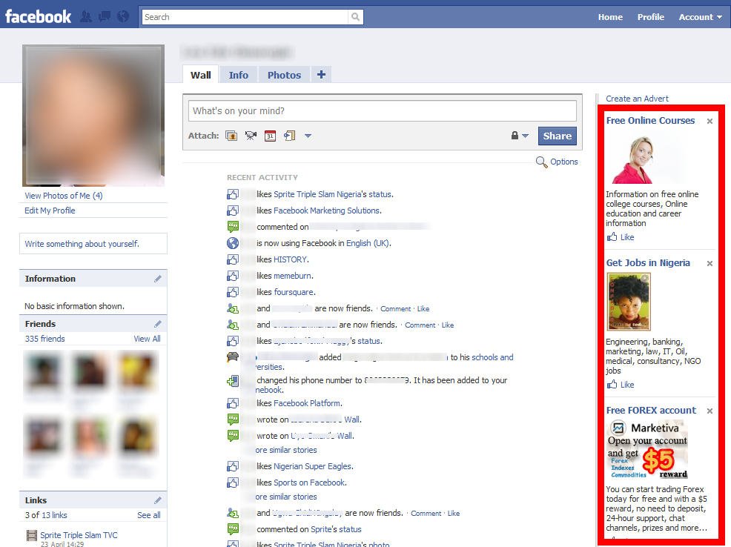Attach a link using the link icon
Screen dimensions: 731x547
click(x=290, y=136)
